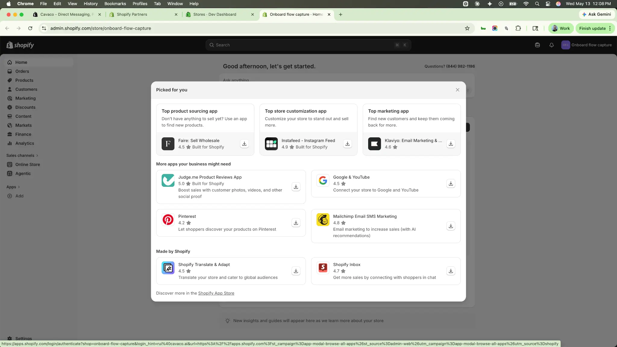Open Chrome extensions puzzle icon

pyautogui.click(x=518, y=28)
